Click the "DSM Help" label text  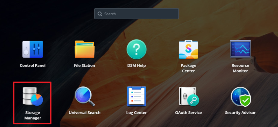pos(136,66)
